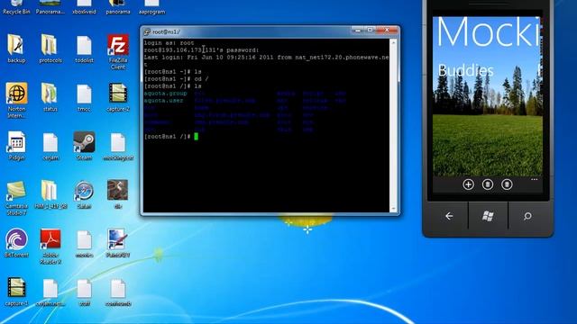The width and height of the screenshot is (577, 324).
Task: Open the capture-2 video file
Action: pos(118,97)
